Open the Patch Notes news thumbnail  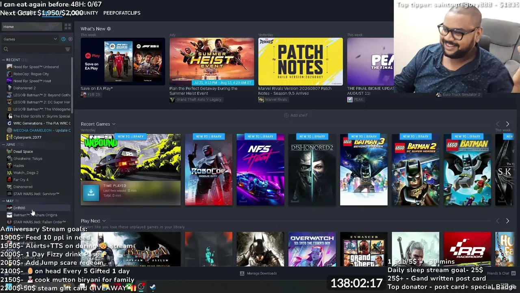tap(301, 61)
